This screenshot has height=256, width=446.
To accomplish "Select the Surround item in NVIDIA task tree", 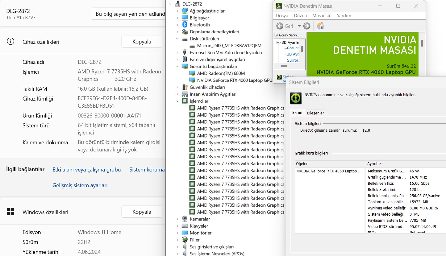I will point(293,60).
